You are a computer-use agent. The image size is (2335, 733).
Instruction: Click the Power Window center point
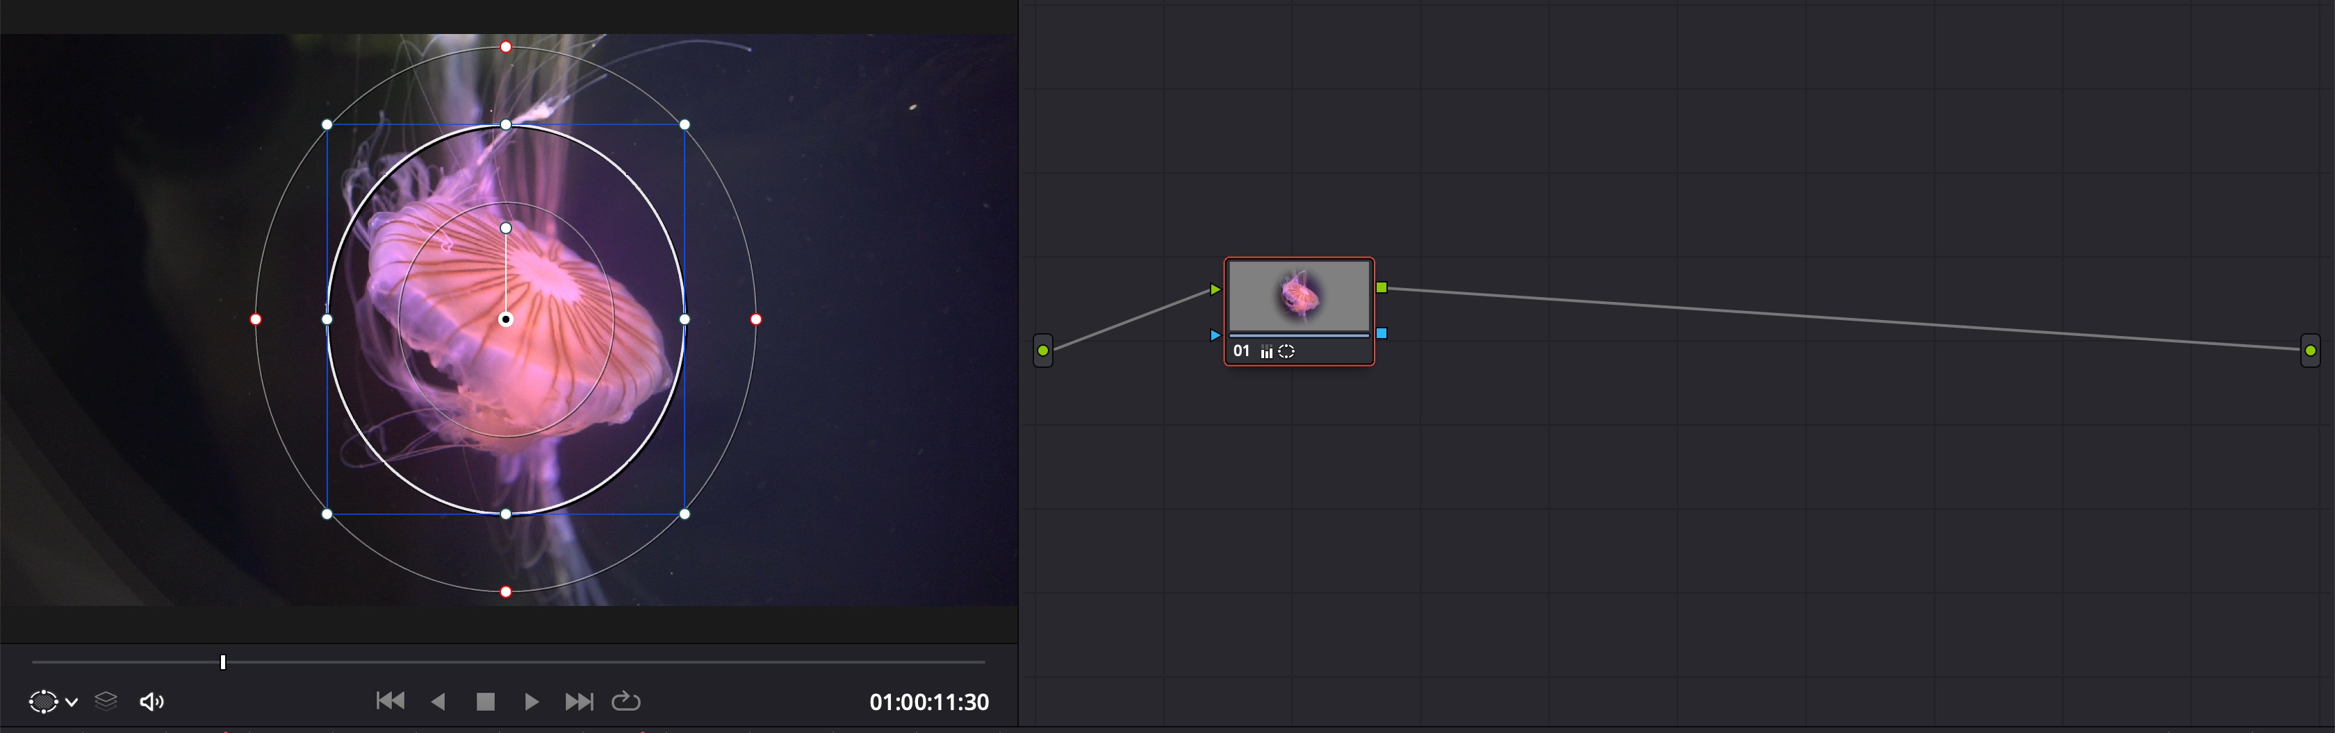point(506,319)
